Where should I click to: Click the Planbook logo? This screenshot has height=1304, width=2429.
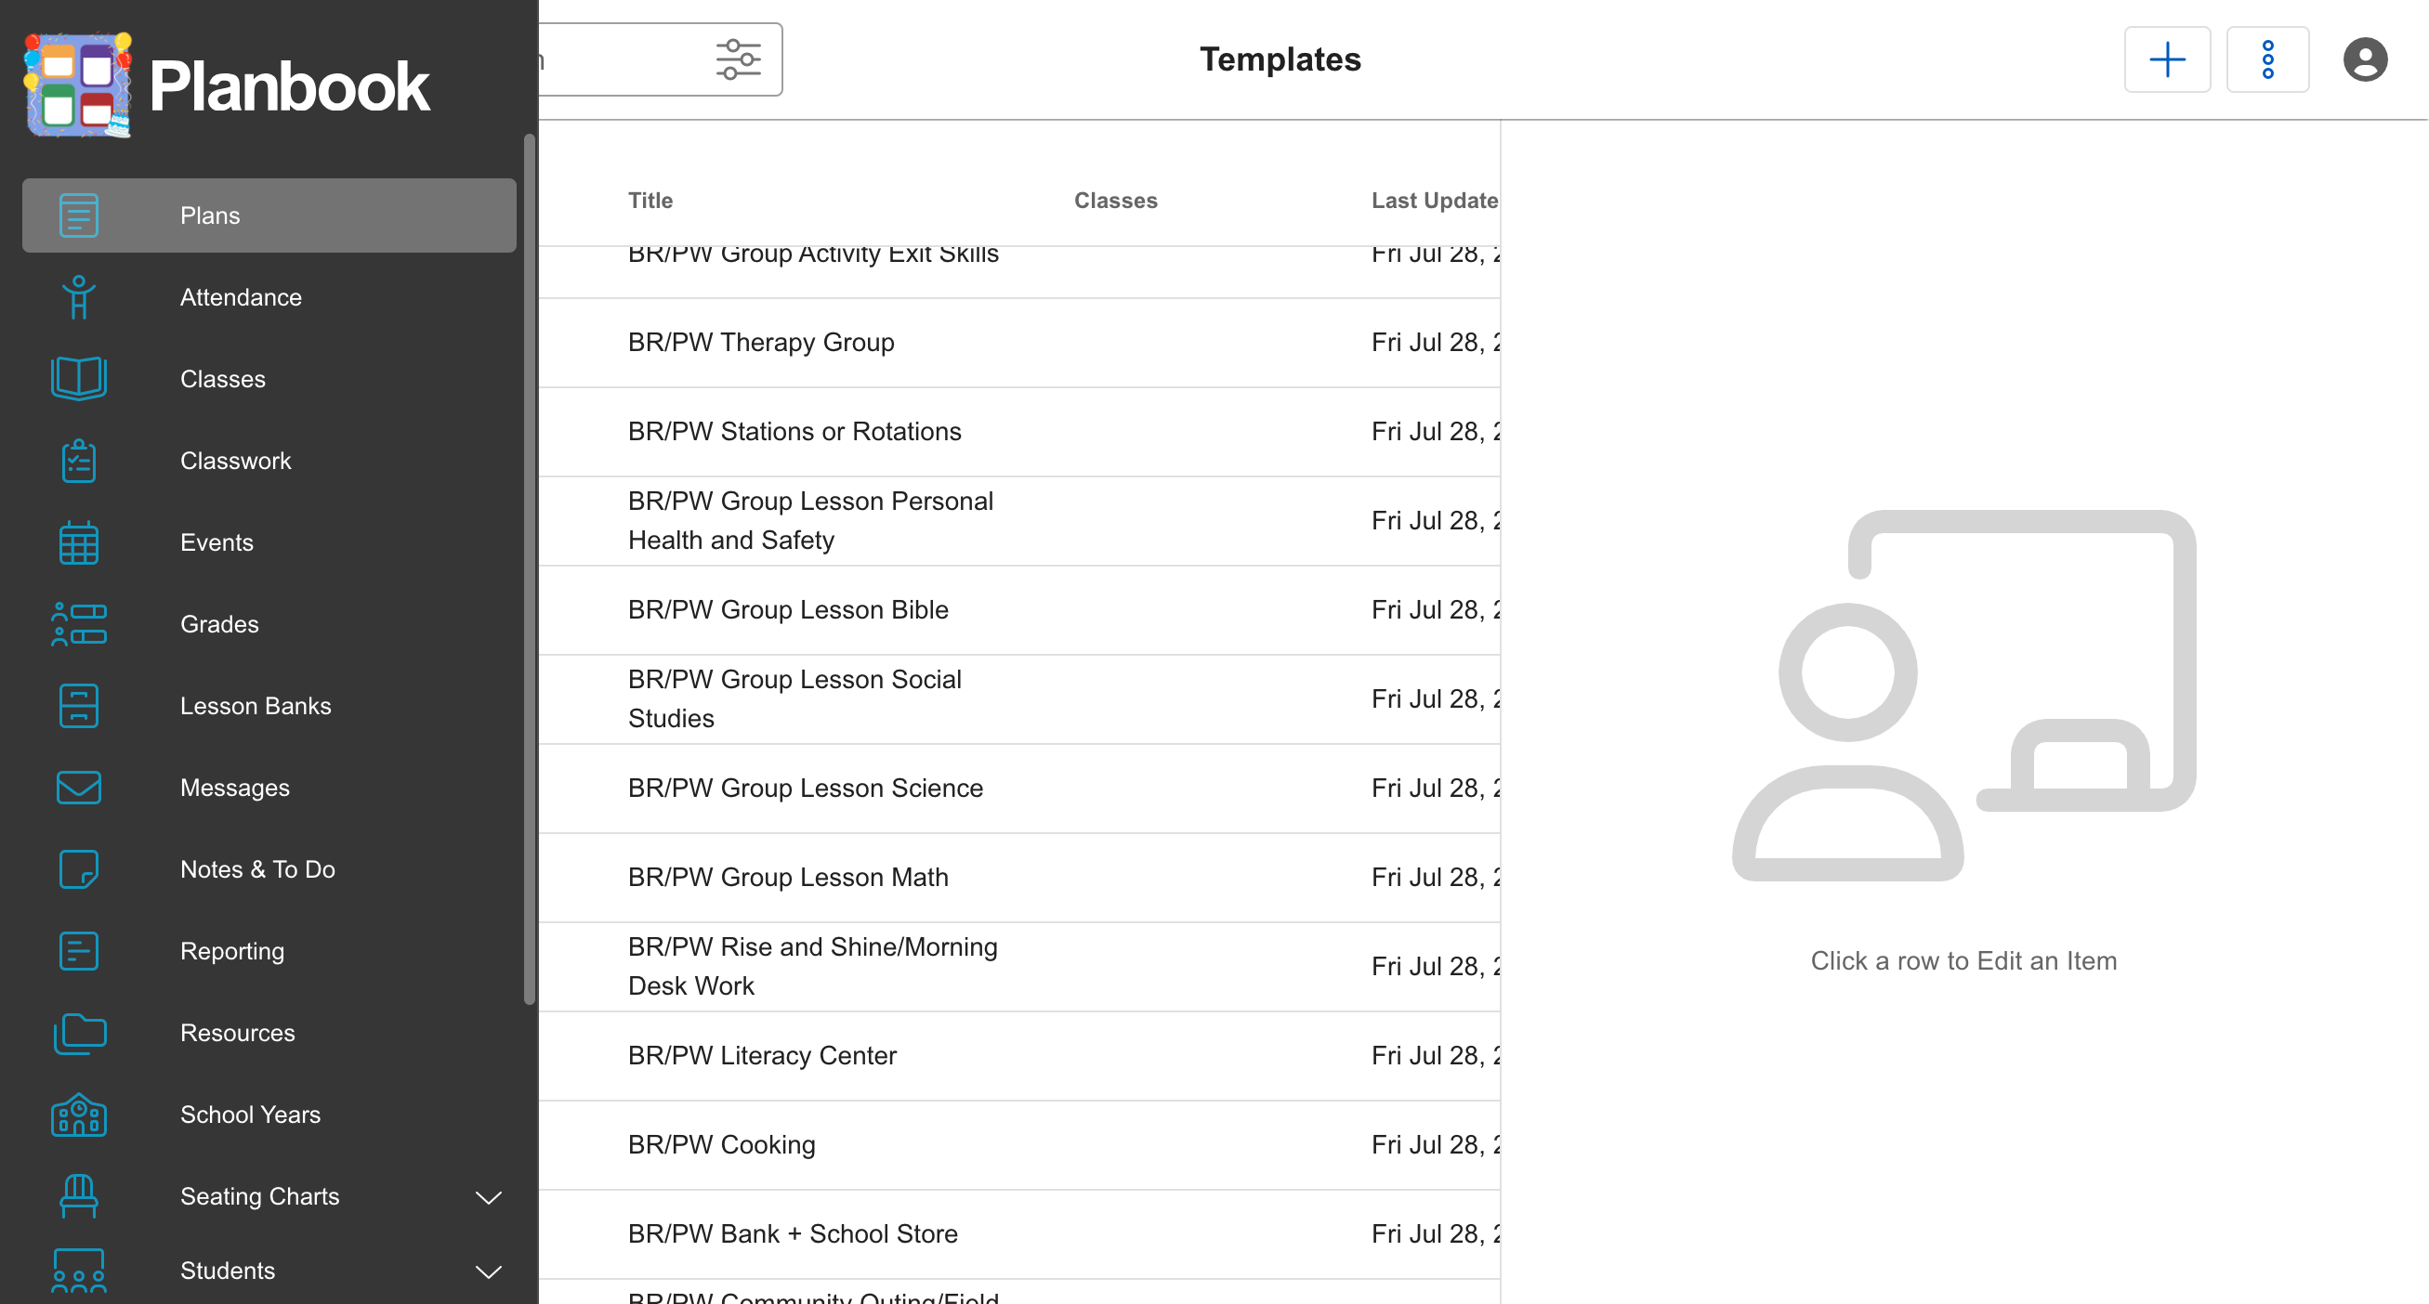pos(228,85)
